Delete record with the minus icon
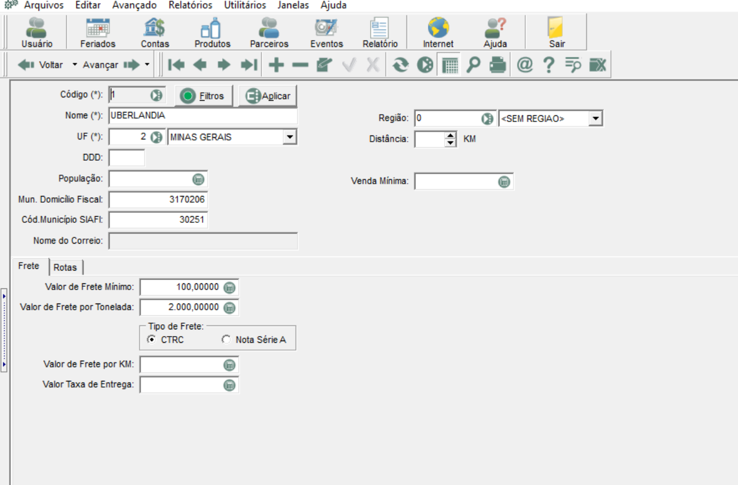 click(x=300, y=65)
